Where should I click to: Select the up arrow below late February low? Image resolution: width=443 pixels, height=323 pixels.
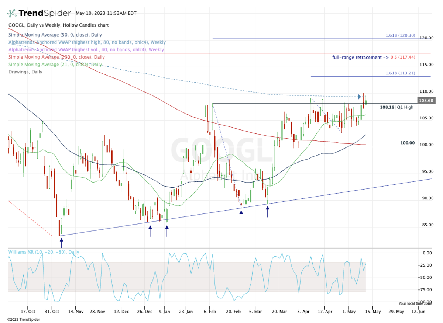(x=241, y=216)
